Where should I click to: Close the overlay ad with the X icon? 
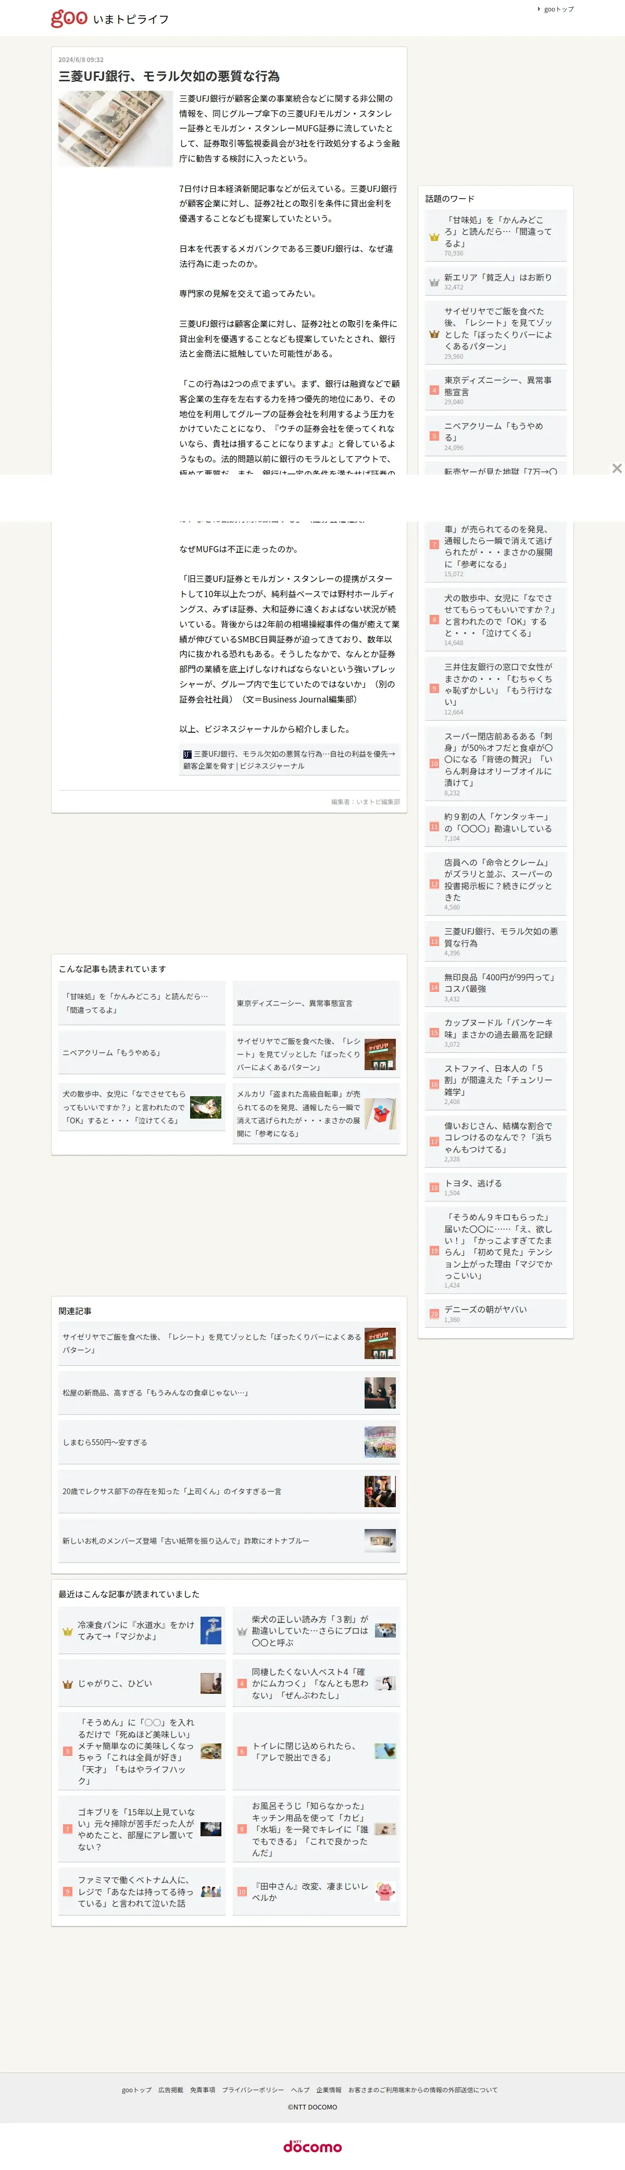pos(617,468)
